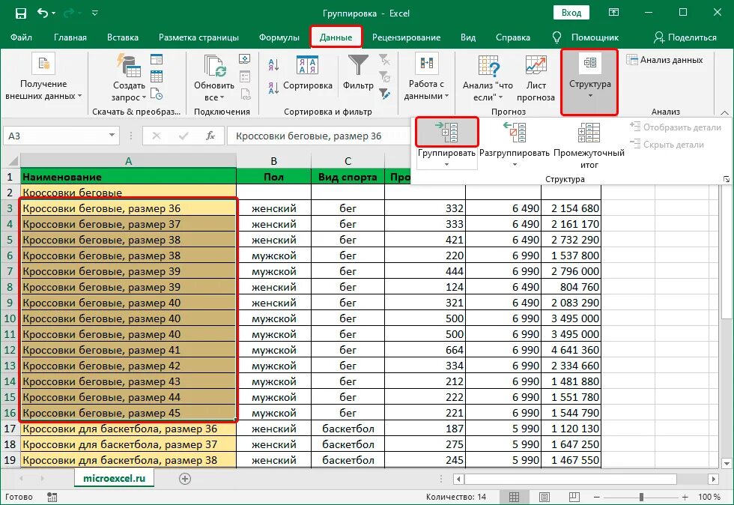The width and height of the screenshot is (734, 505).
Task: Switch to the Главная tab
Action: (70, 37)
